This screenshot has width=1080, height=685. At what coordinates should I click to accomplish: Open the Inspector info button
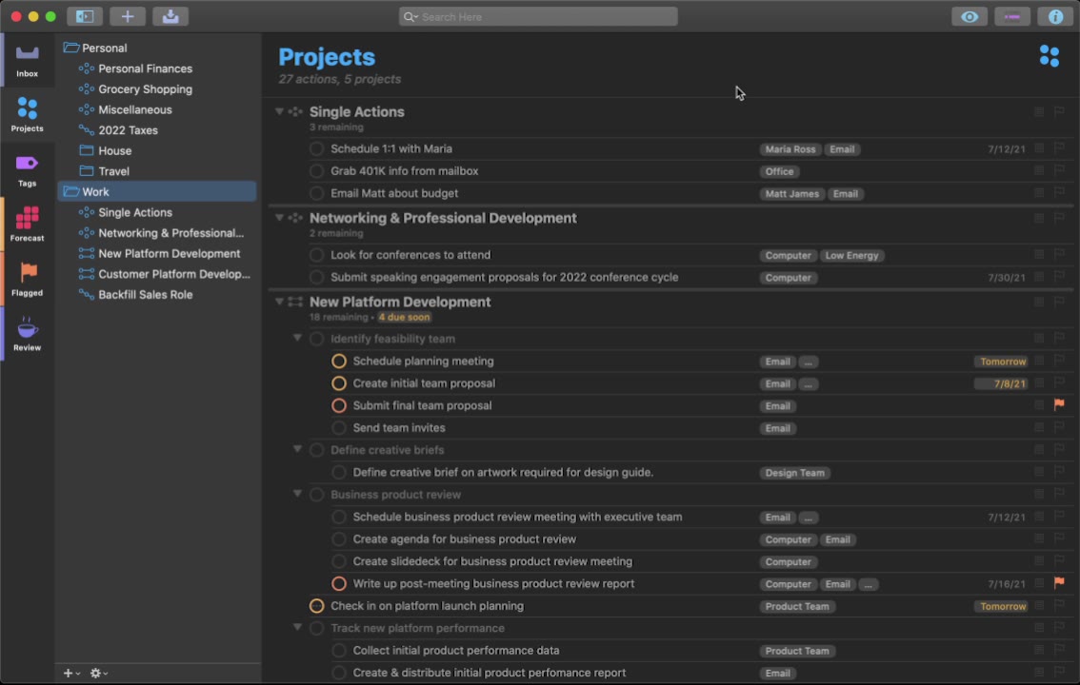coord(1054,16)
